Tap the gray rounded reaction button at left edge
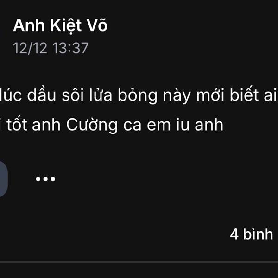The height and width of the screenshot is (278, 278). click(x=3, y=179)
